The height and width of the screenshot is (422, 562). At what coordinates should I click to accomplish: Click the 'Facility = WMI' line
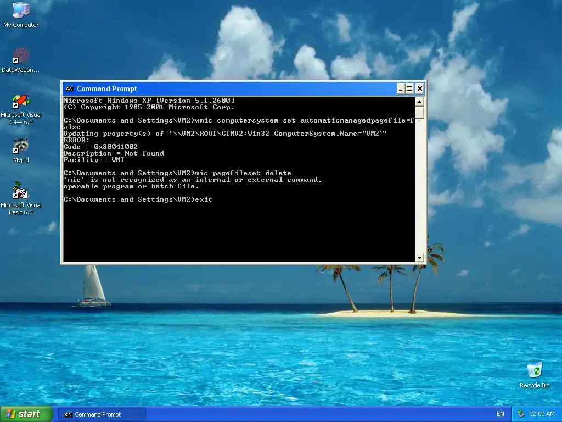[93, 160]
